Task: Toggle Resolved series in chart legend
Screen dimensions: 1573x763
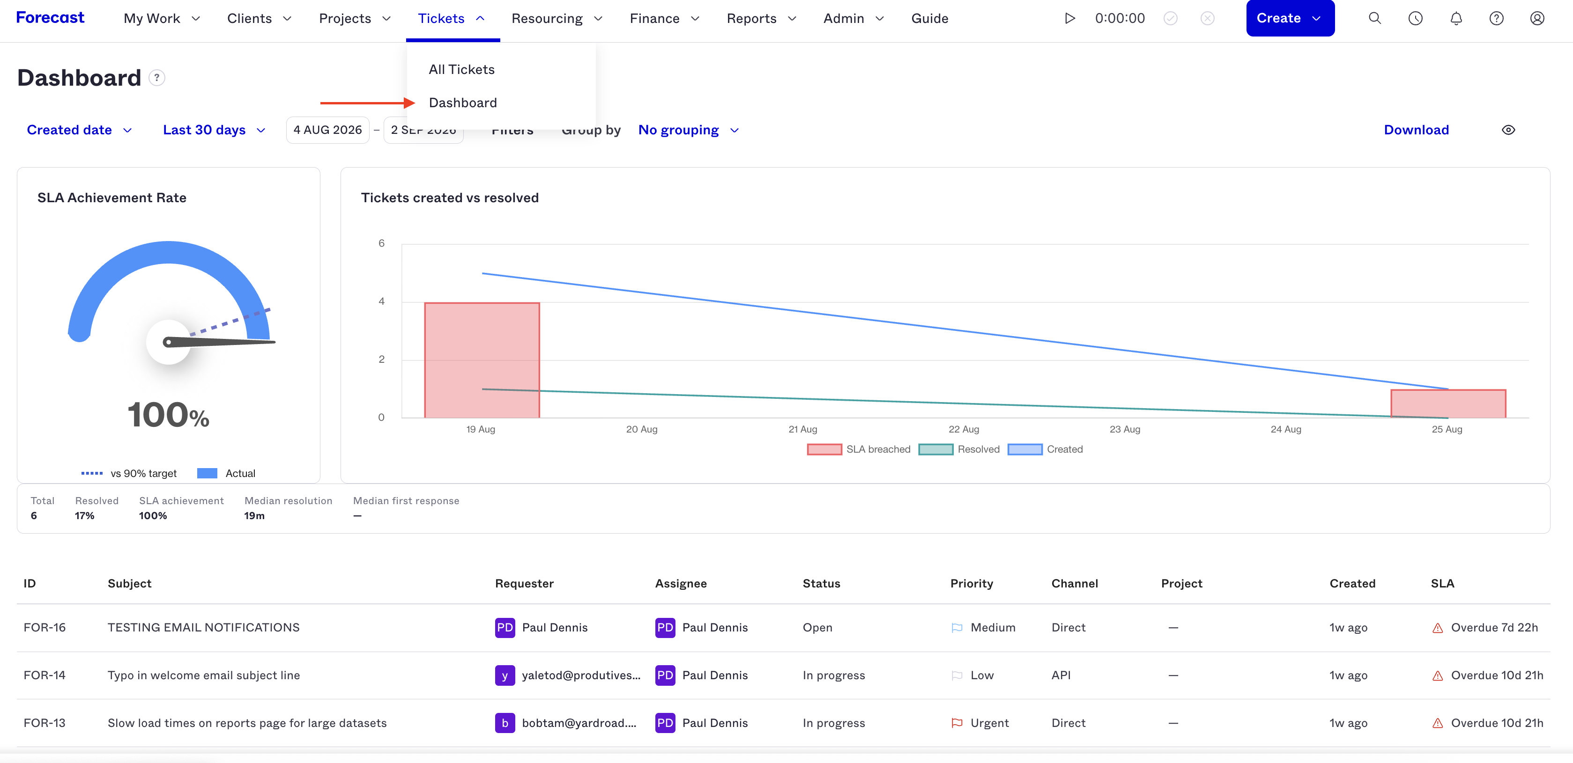Action: [959, 449]
